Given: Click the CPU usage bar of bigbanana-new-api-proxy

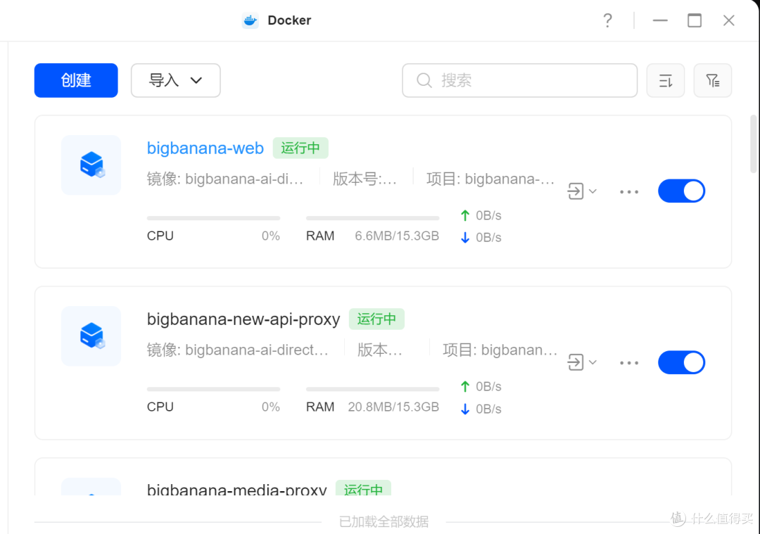Looking at the screenshot, I should coord(213,389).
